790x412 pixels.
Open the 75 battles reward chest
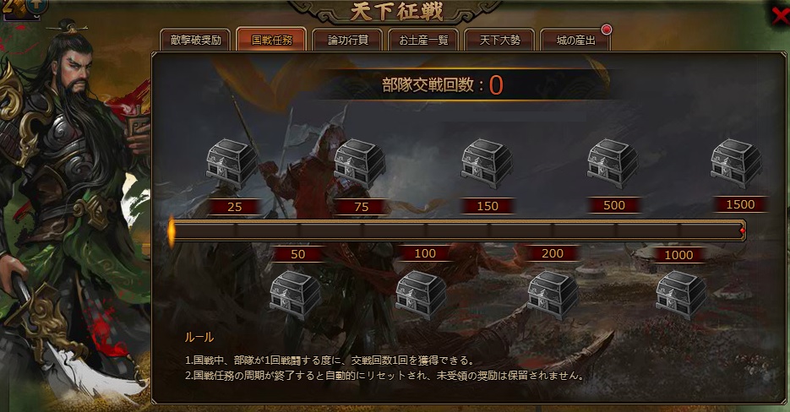coord(359,164)
